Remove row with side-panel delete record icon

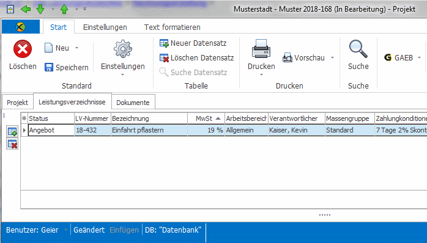pyautogui.click(x=12, y=144)
